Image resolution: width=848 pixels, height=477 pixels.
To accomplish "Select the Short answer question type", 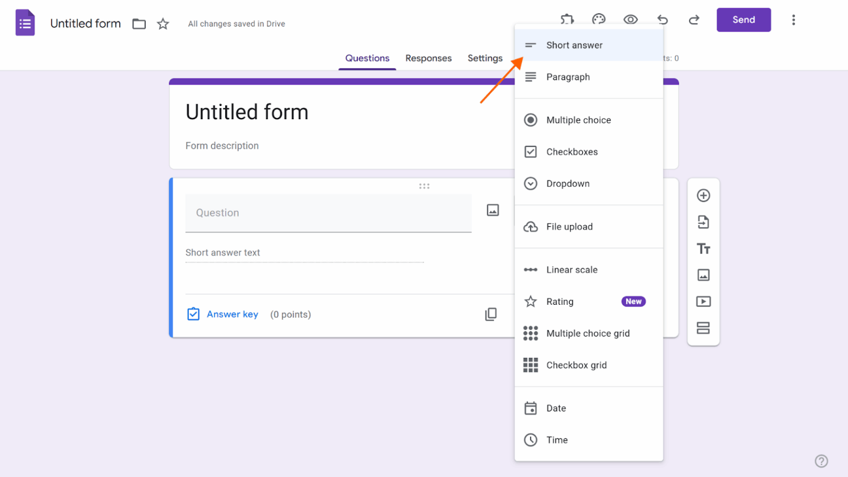I will click(x=574, y=45).
